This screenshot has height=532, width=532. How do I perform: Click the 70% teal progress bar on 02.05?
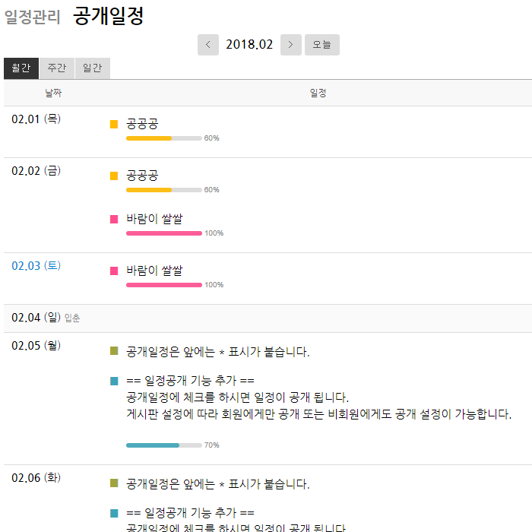(163, 445)
